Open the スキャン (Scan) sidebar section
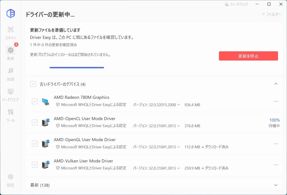This screenshot has height=195, width=287. (10, 33)
